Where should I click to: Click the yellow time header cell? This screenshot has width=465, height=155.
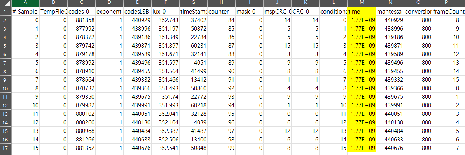(362, 12)
